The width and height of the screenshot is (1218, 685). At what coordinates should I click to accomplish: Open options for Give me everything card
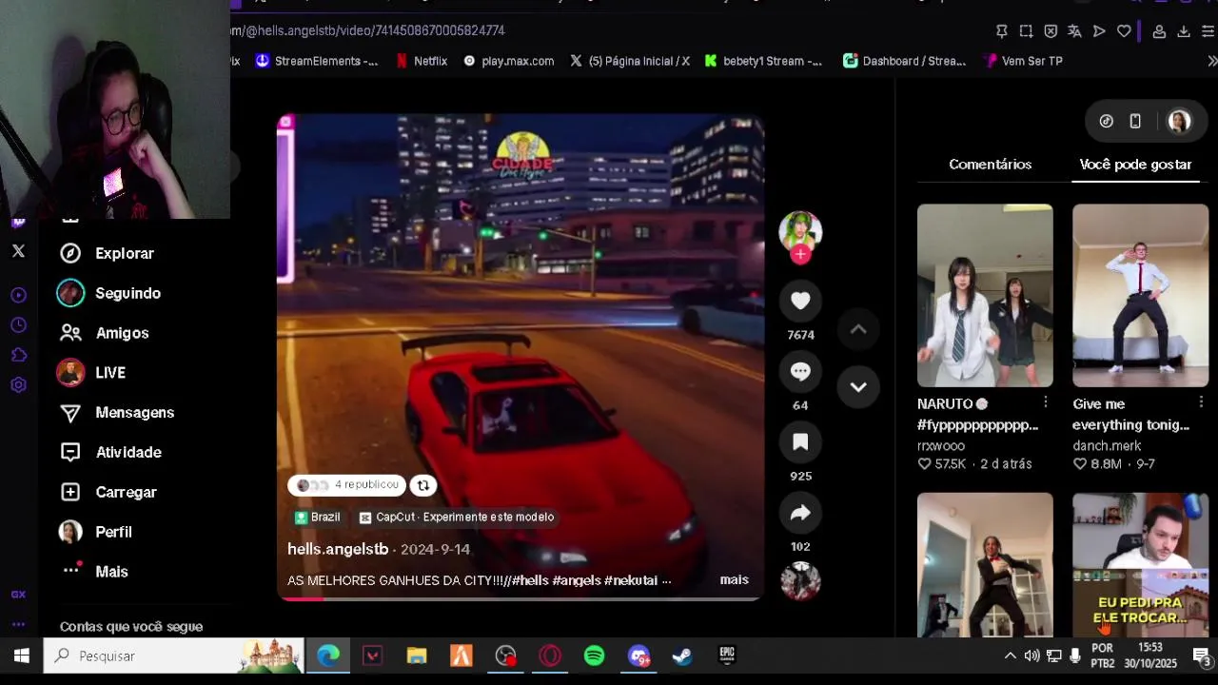[1201, 402]
